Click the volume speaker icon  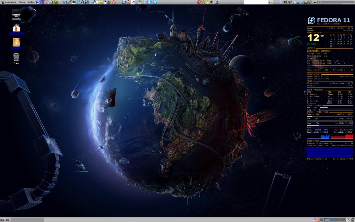(x=285, y=2)
